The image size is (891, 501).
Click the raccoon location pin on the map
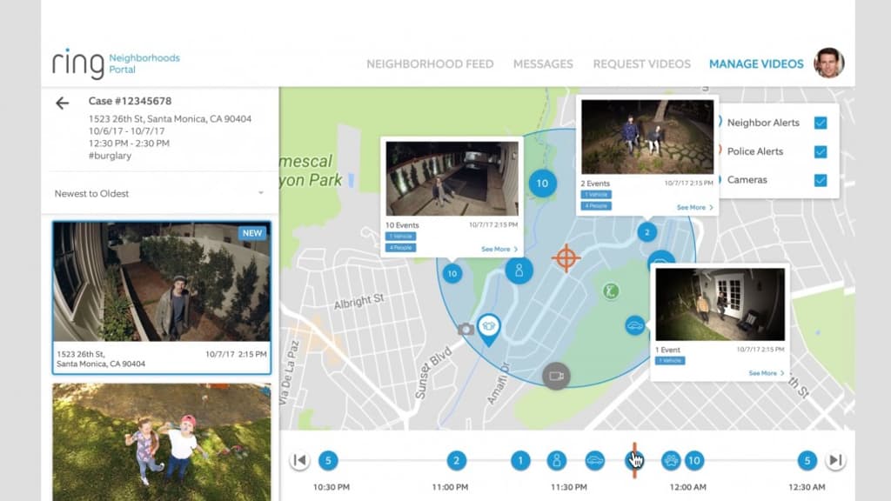tap(489, 330)
